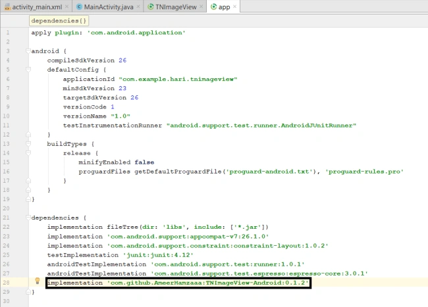Image resolution: width=428 pixels, height=307 pixels.
Task: Switch to the activity_main.xml tab
Action: point(37,7)
